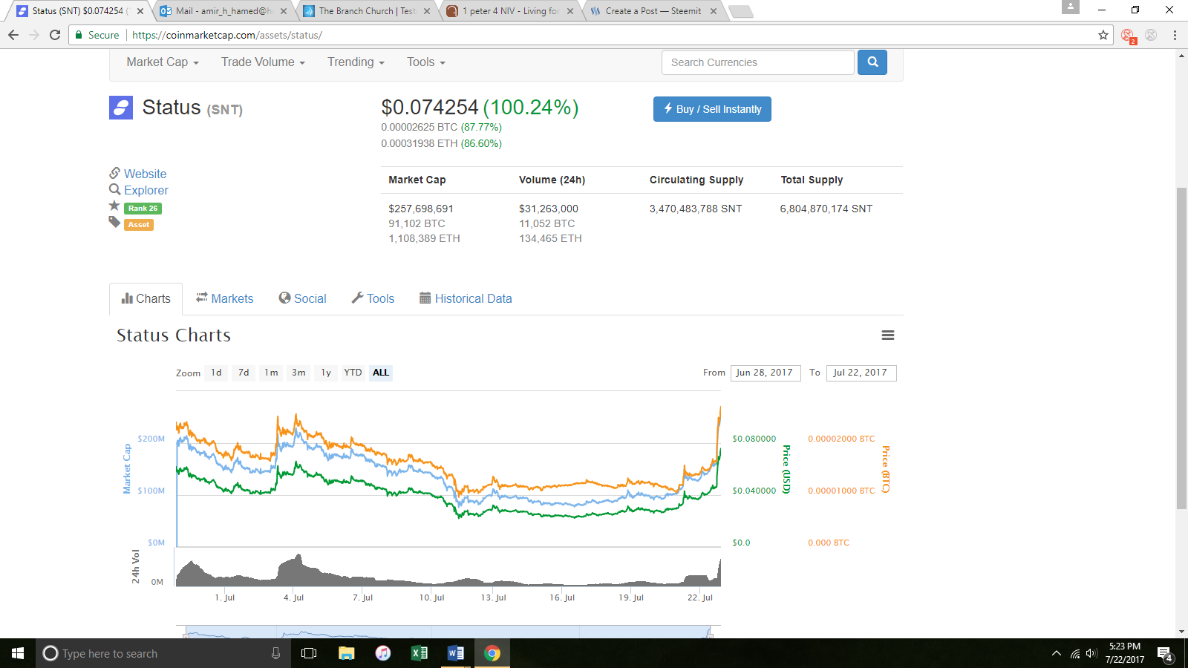Image resolution: width=1188 pixels, height=668 pixels.
Task: Click the volume speaker tray icon
Action: click(1091, 654)
